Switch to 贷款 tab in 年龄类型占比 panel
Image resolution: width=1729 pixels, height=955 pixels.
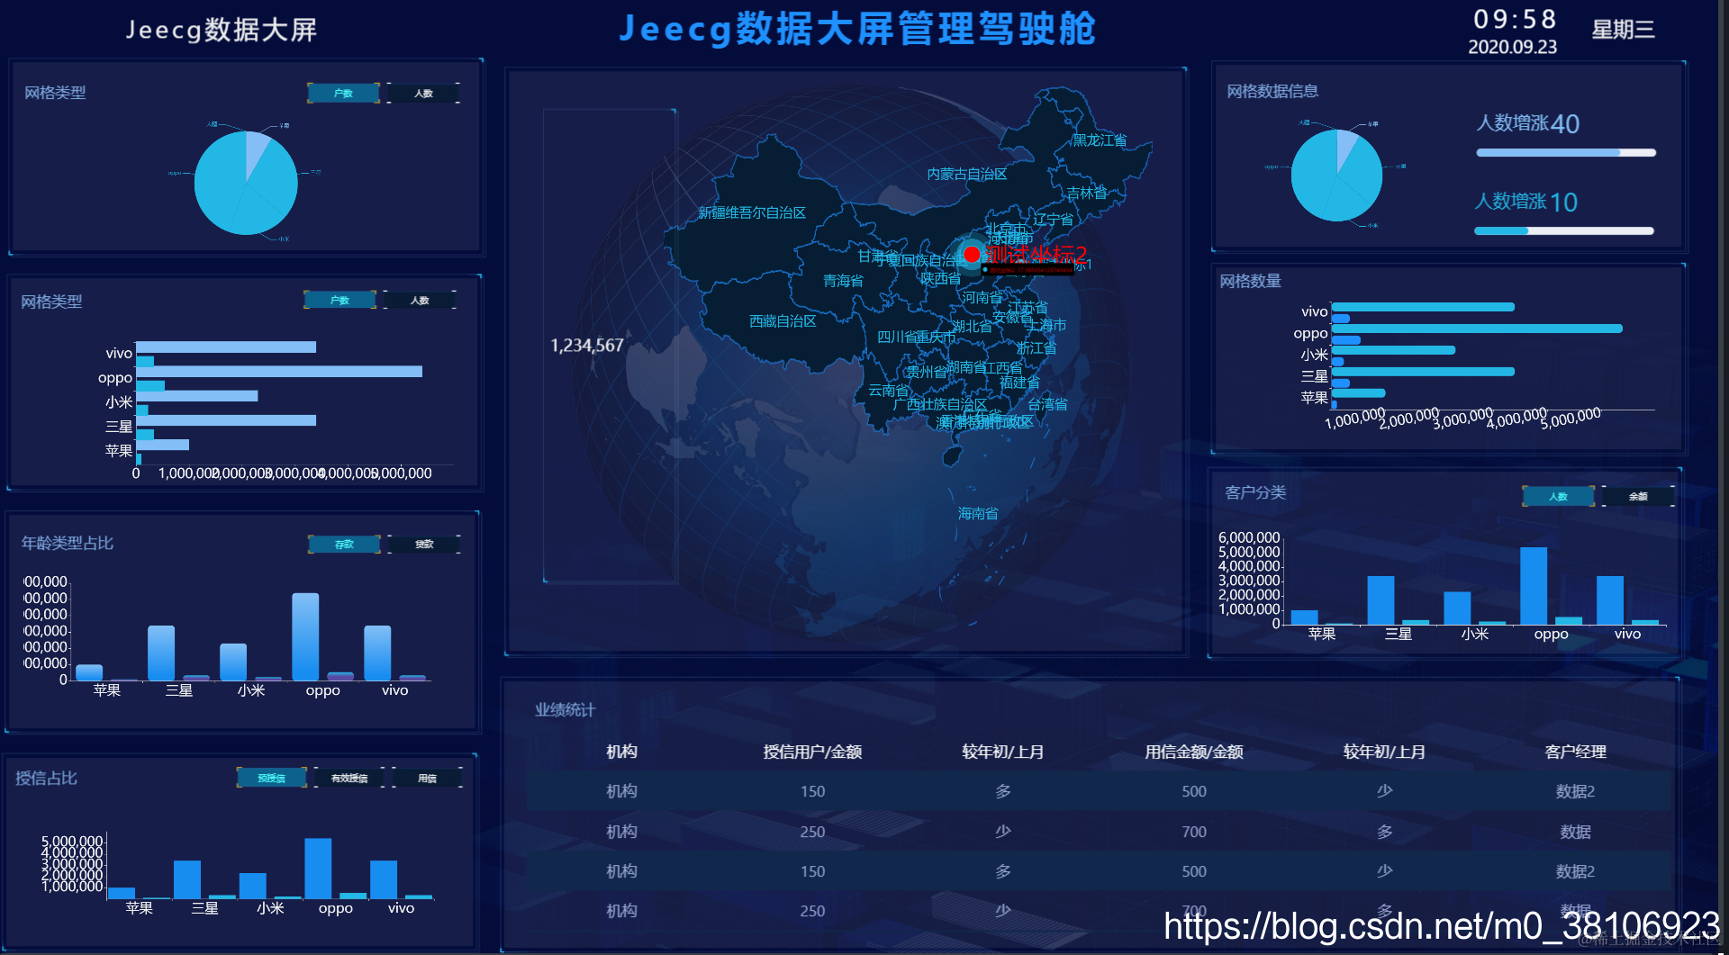[x=424, y=544]
